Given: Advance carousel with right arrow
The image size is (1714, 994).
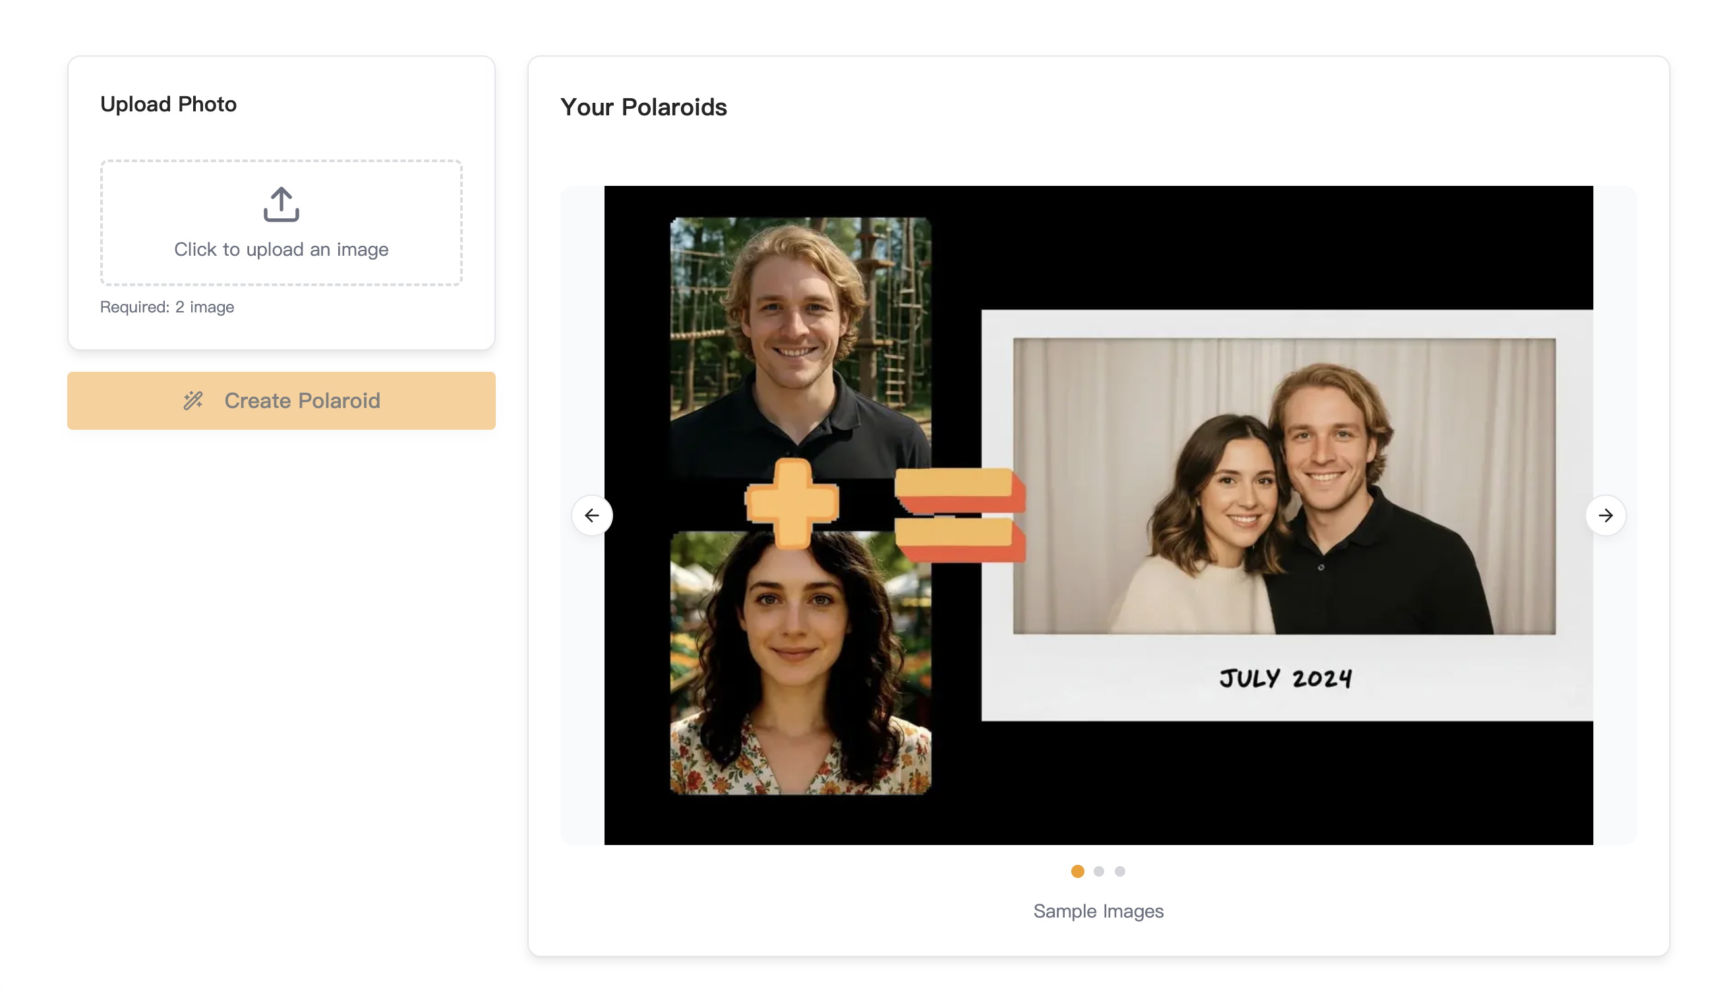Looking at the screenshot, I should pos(1605,515).
